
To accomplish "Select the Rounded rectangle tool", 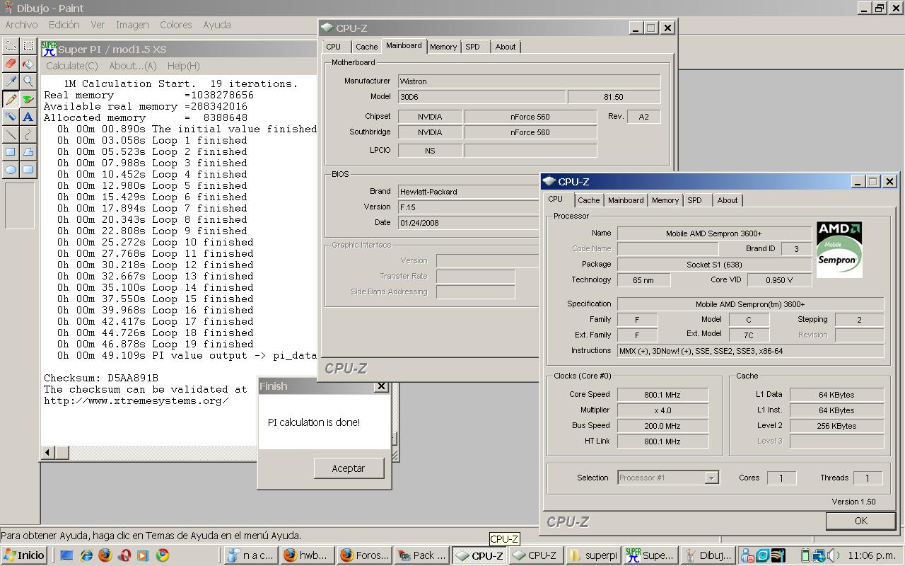I will (28, 170).
